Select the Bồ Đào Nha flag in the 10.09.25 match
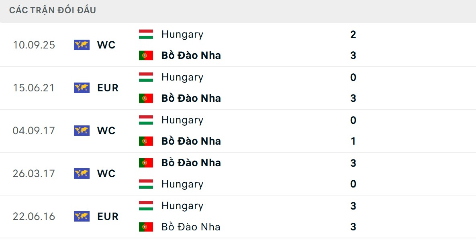The image size is (476, 244). click(x=147, y=55)
